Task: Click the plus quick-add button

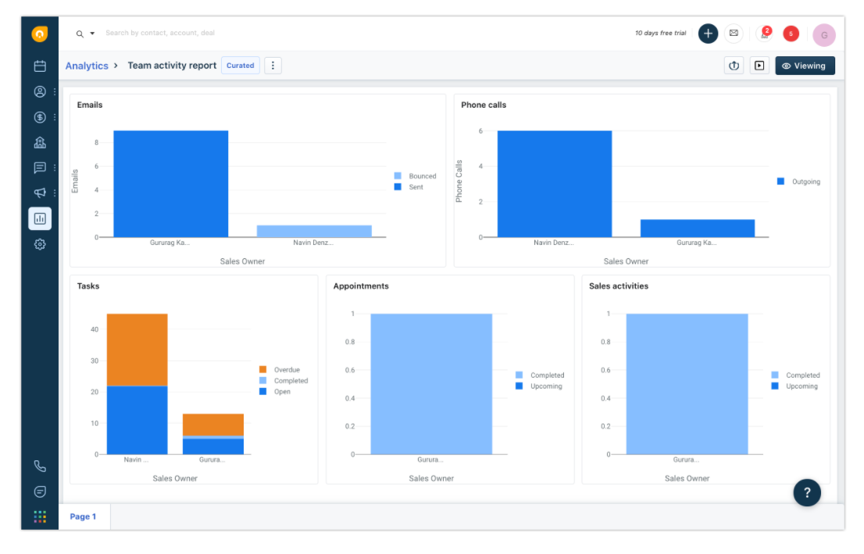Action: [x=708, y=34]
